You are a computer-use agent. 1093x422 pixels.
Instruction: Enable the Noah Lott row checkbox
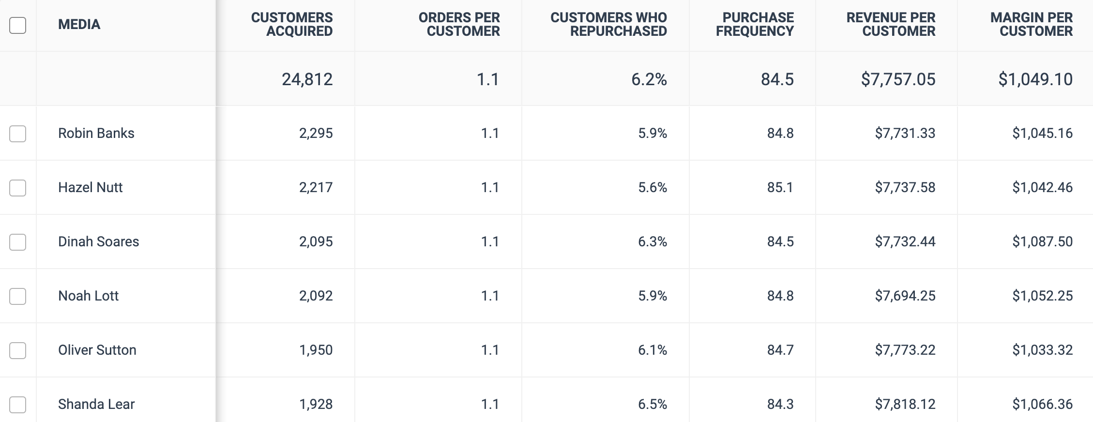coord(18,296)
